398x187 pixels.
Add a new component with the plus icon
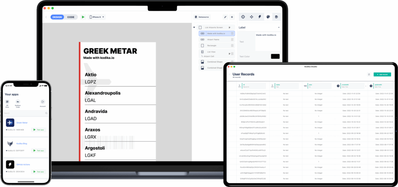tap(232, 17)
